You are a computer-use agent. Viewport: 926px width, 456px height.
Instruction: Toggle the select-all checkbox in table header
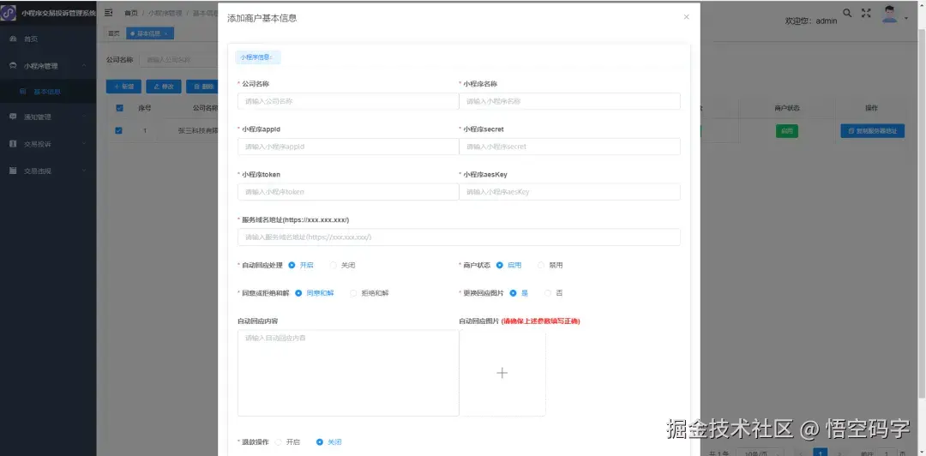coord(119,108)
